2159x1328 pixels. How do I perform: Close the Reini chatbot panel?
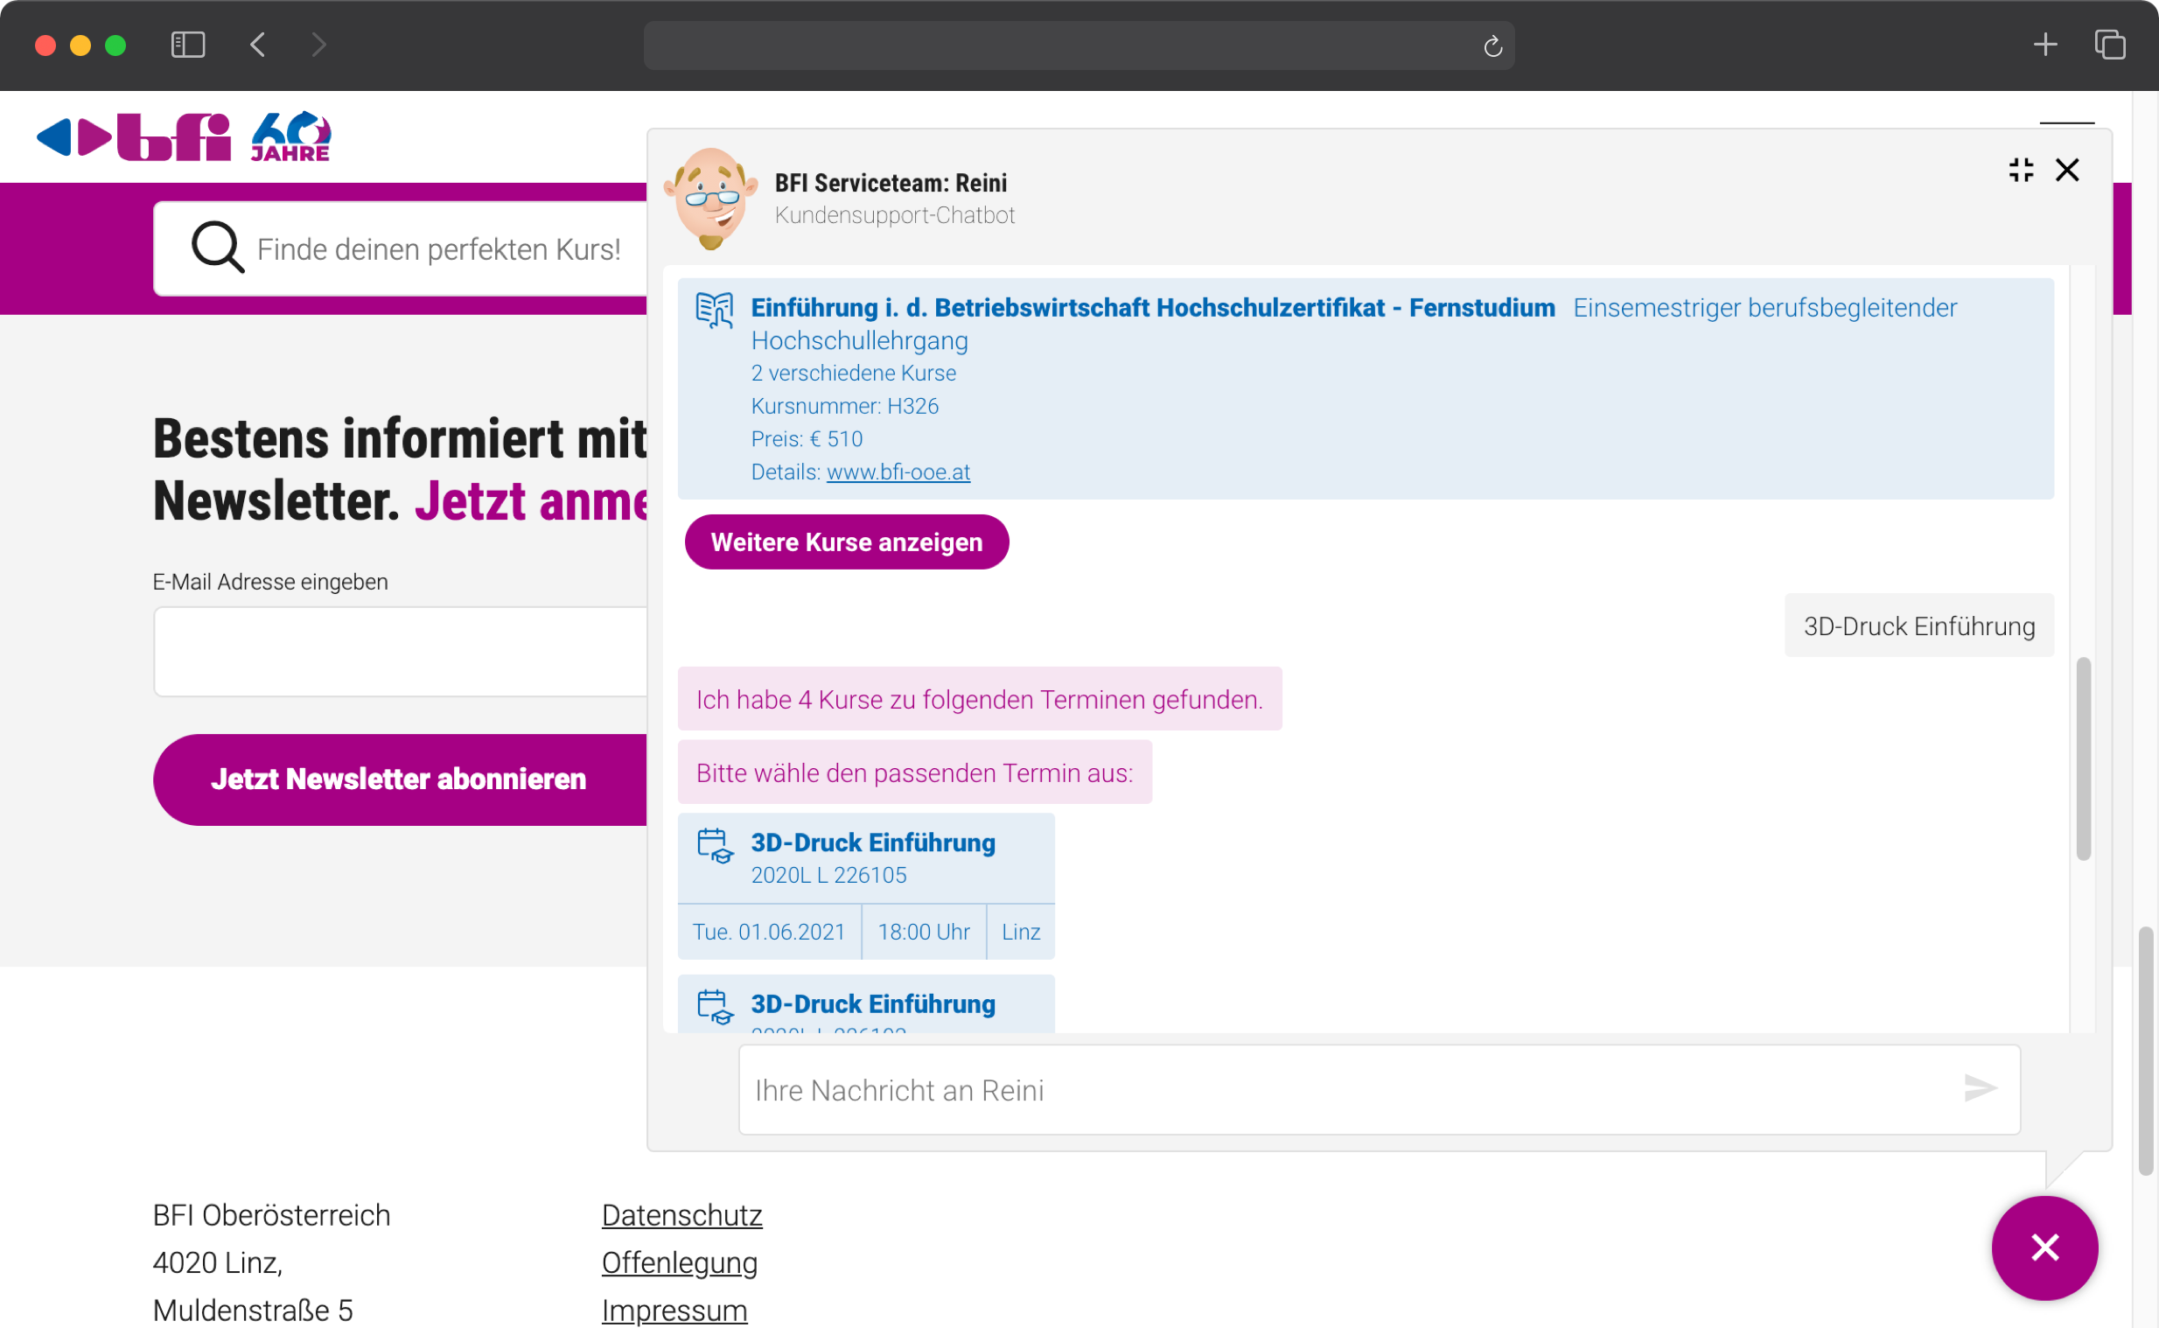pyautogui.click(x=2067, y=170)
